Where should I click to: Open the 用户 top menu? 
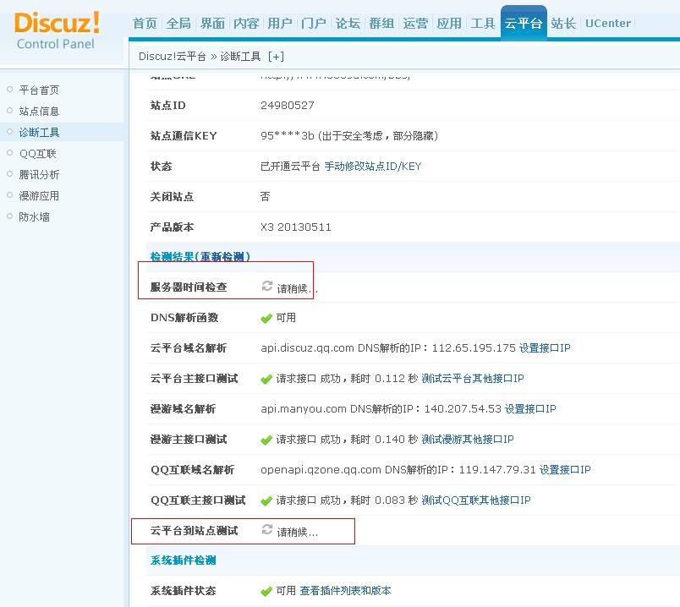[x=280, y=23]
